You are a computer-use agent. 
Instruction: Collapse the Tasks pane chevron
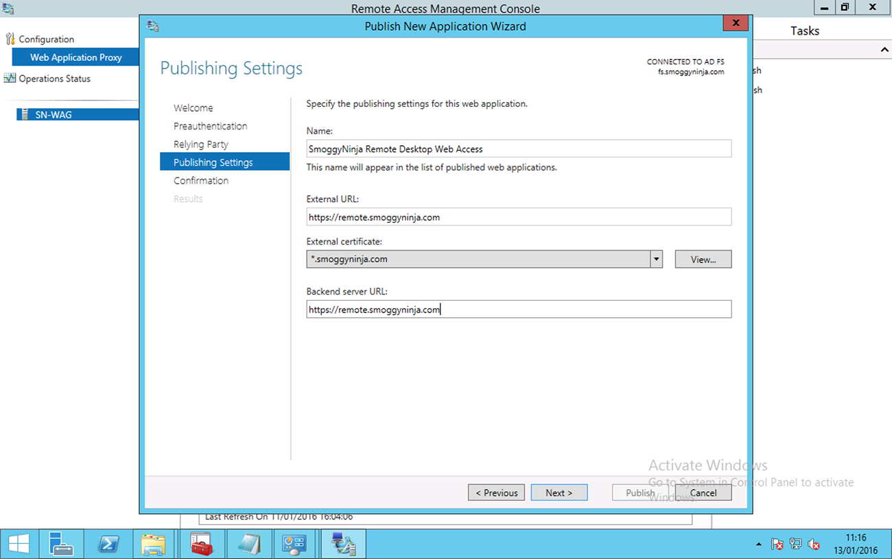(884, 50)
